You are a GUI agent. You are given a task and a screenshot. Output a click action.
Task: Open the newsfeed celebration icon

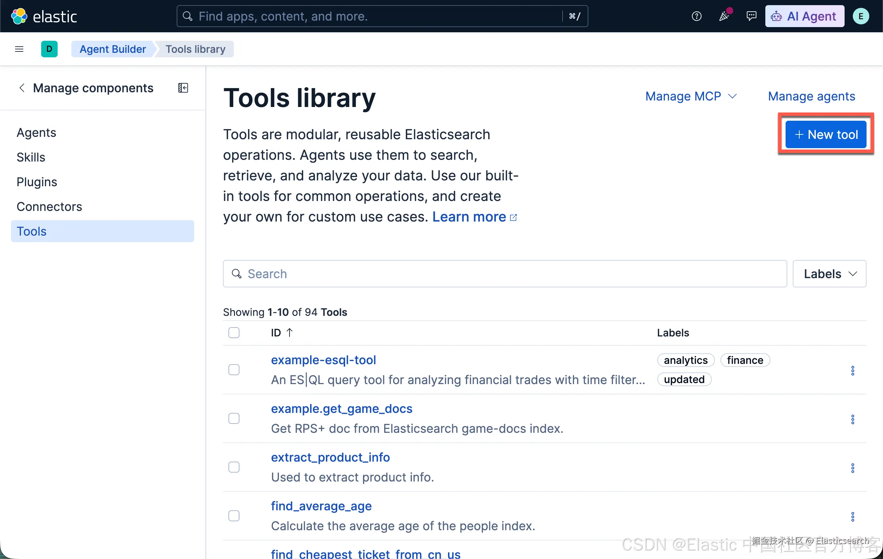[x=724, y=16]
